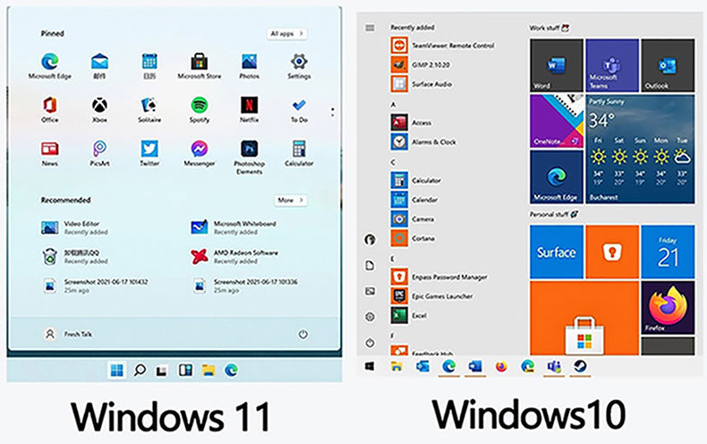The width and height of the screenshot is (707, 444).
Task: Expand the Windows 10 hamburger menu
Action: tap(371, 28)
